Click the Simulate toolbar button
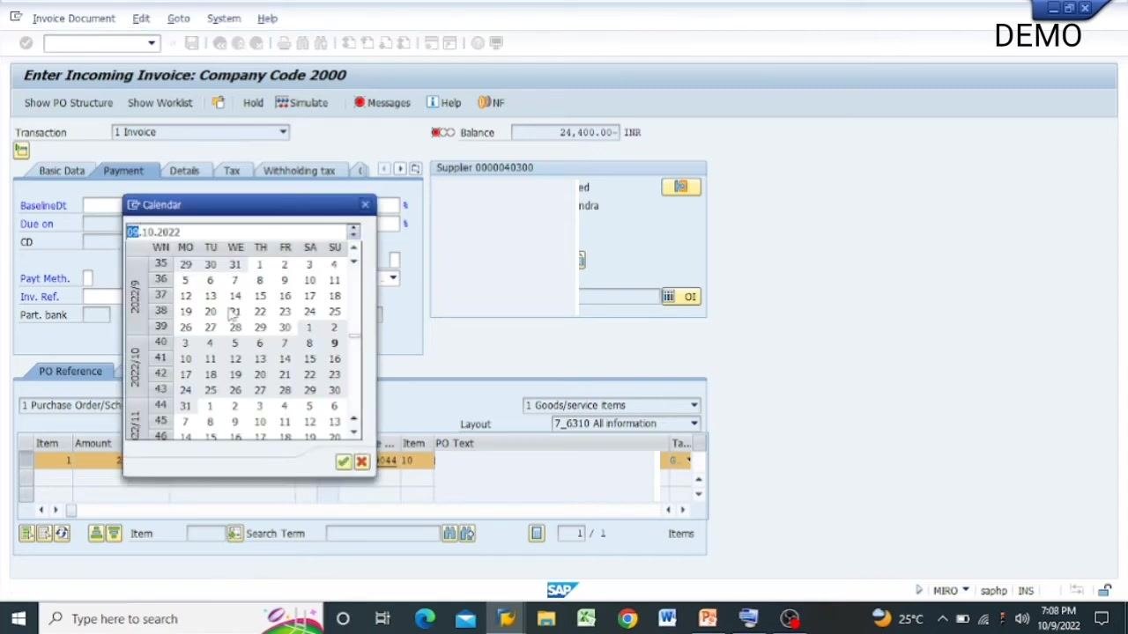This screenshot has width=1128, height=634. click(x=301, y=103)
